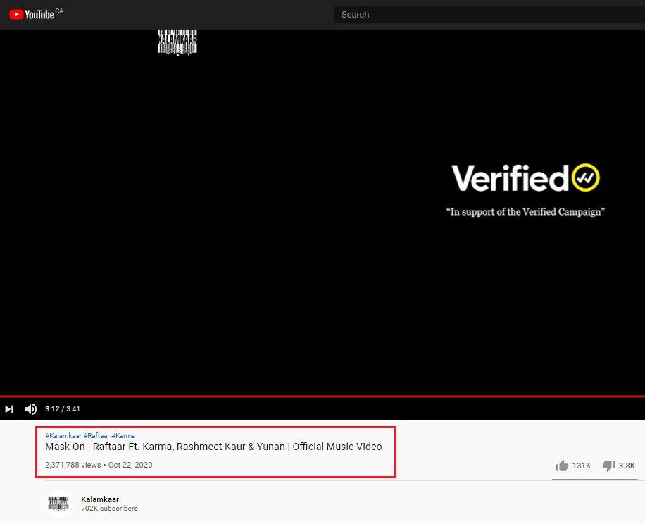Screen dimensions: 645x524
Task: Like the video with thumbs up
Action: pyautogui.click(x=562, y=466)
